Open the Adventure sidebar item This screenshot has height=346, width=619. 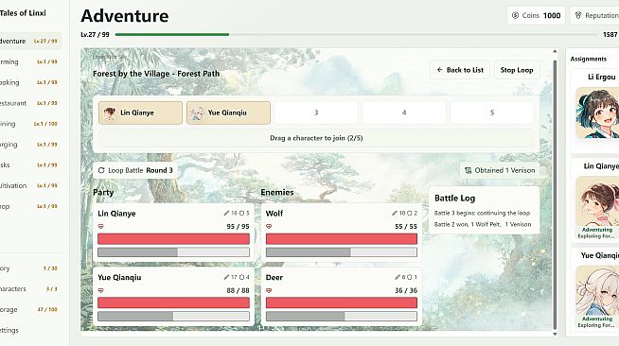[x=30, y=41]
